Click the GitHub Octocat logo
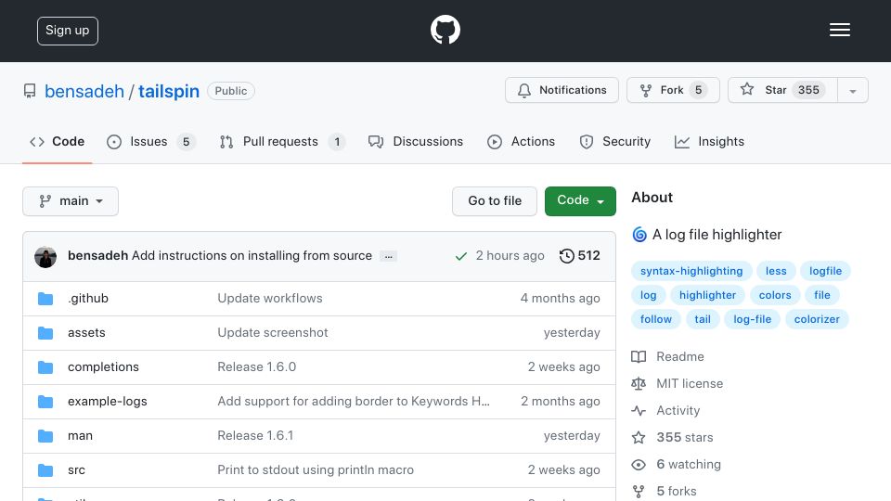 coord(445,30)
